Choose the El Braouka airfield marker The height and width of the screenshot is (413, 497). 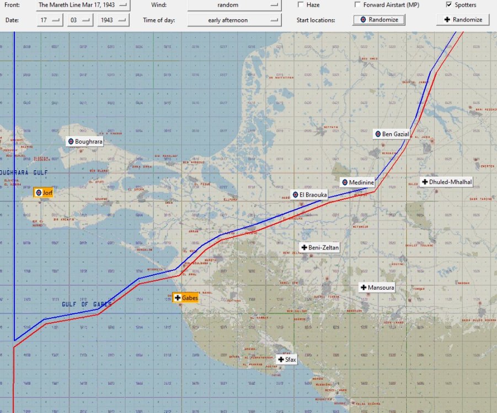coord(309,194)
